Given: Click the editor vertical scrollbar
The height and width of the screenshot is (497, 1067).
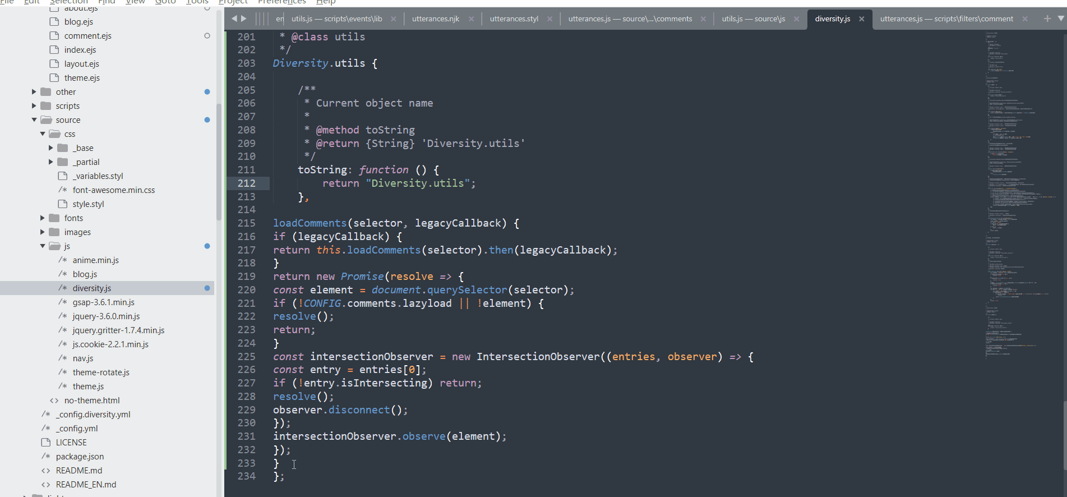Looking at the screenshot, I should [x=1064, y=435].
